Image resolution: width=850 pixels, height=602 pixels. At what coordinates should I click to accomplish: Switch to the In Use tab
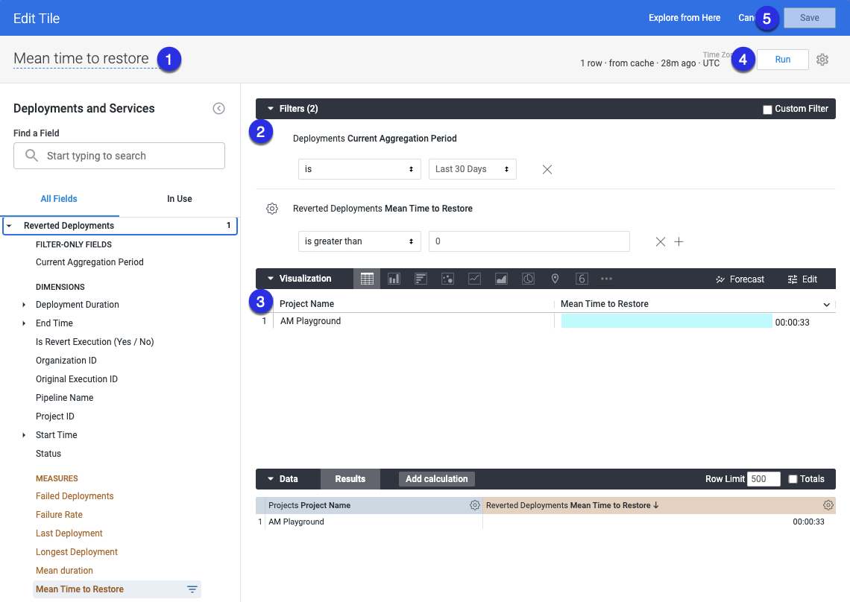point(179,199)
